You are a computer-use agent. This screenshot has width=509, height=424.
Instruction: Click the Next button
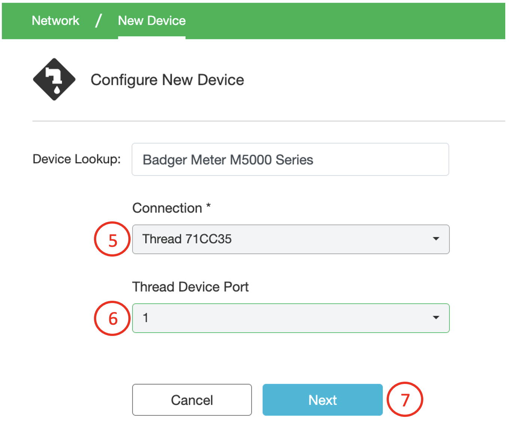323,400
